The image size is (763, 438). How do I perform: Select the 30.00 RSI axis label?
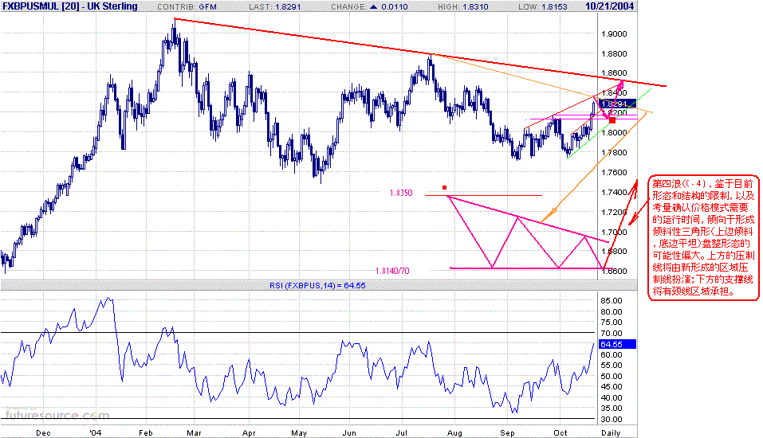point(612,420)
